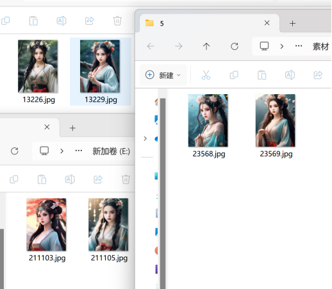Click Paste icon in bottom-left window toolbar
This screenshot has height=289, width=332.
coord(42,179)
